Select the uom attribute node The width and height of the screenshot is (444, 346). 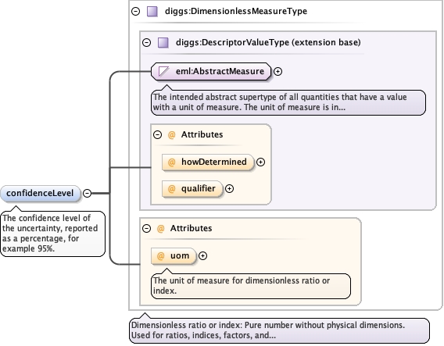[x=174, y=255]
